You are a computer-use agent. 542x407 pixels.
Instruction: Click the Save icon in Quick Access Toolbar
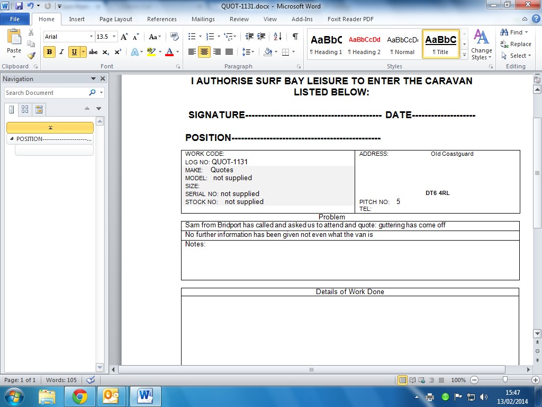tap(19, 6)
